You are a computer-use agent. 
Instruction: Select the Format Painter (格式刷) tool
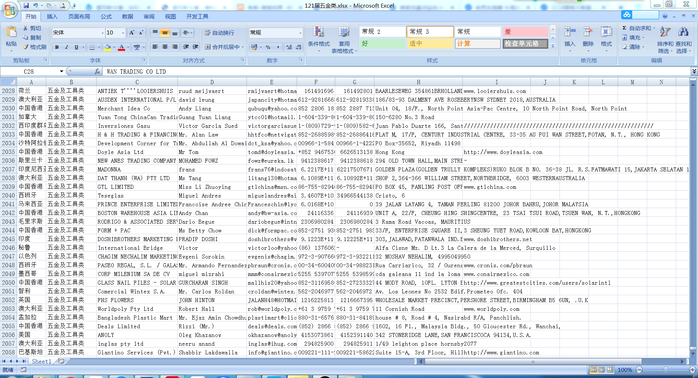click(35, 47)
